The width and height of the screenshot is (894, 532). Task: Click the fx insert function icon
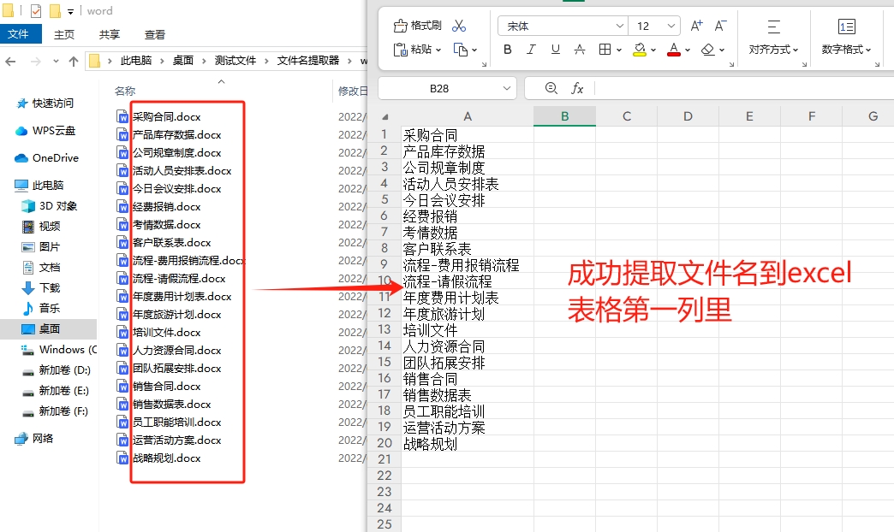click(x=577, y=88)
